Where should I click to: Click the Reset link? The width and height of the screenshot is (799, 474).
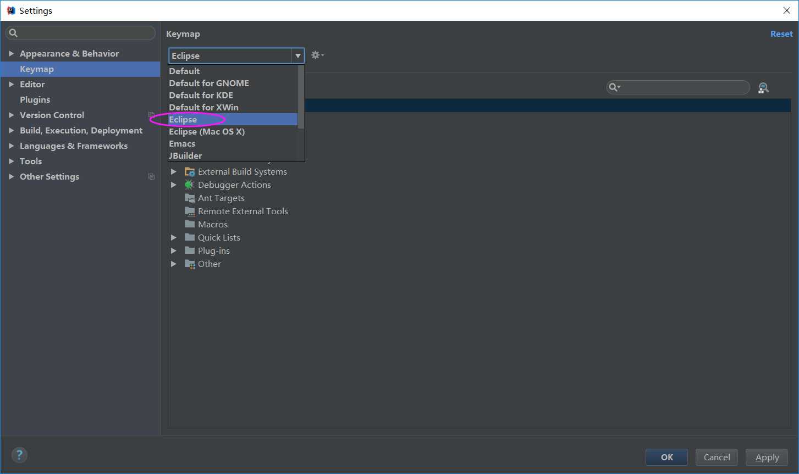781,34
